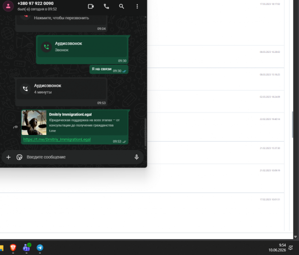Viewport: 299px width, 255px height.
Task: Open the 'Dmitriy ImmigrationLegal' preview title
Action: pos(70,115)
